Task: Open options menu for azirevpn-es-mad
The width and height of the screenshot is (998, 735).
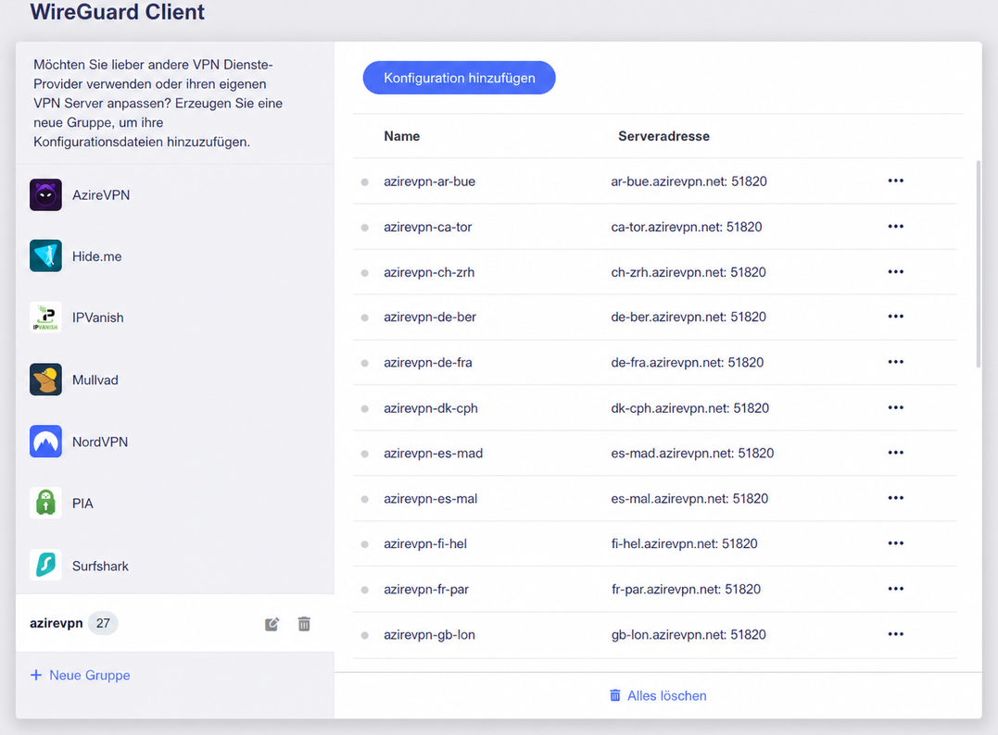Action: coord(895,453)
